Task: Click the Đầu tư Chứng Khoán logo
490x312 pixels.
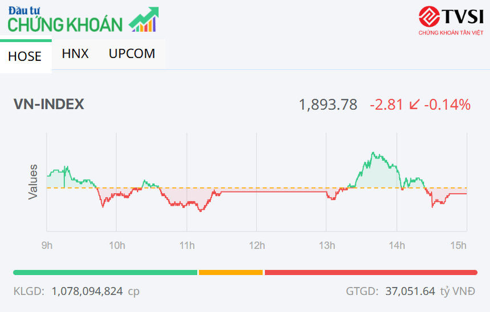Action: [x=66, y=20]
